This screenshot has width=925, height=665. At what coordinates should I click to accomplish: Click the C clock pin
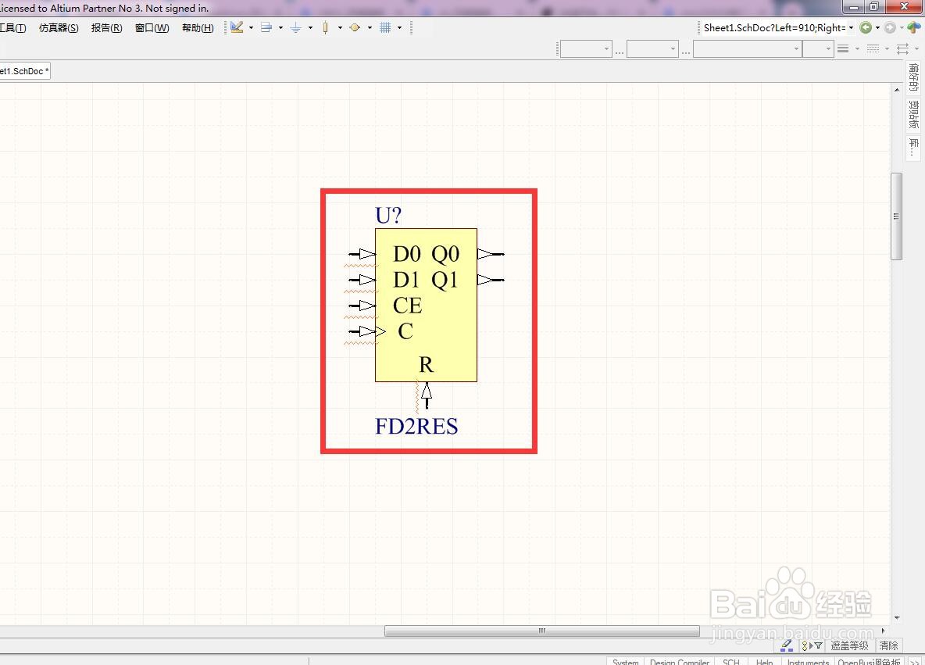point(366,331)
